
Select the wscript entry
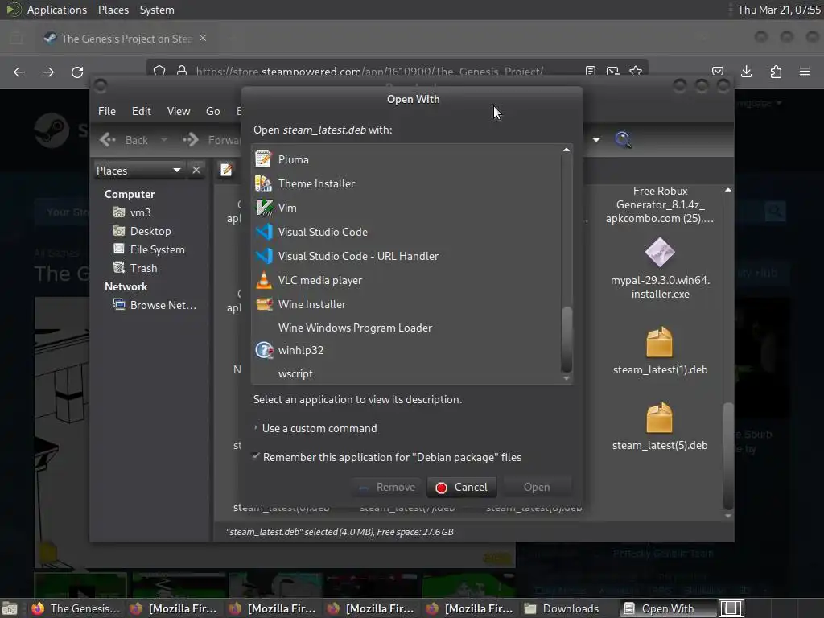coord(295,373)
